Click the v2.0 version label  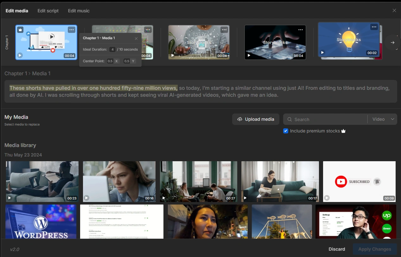pos(15,249)
